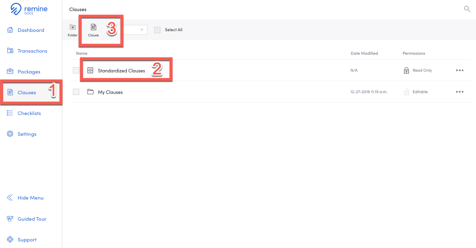The height and width of the screenshot is (248, 476).
Task: Click the Read Only permission label
Action: point(422,70)
